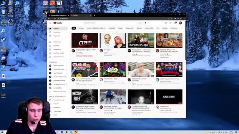Open YouTube Premium link in sidebar

59,100
